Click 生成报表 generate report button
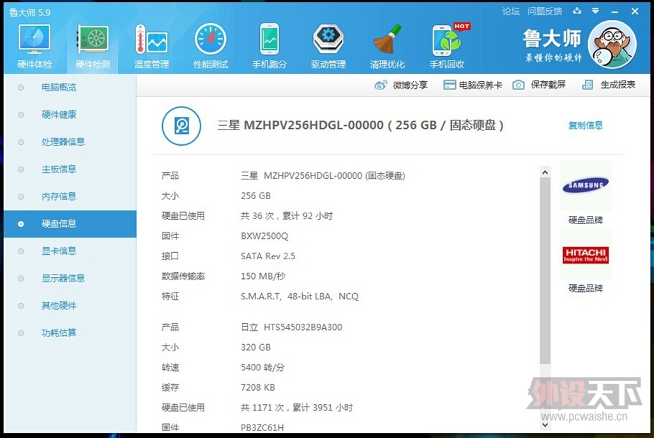This screenshot has width=654, height=438. [609, 85]
